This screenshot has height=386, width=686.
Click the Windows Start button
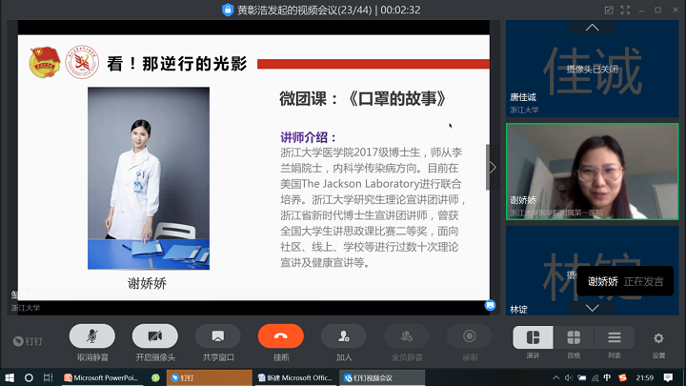(x=10, y=377)
